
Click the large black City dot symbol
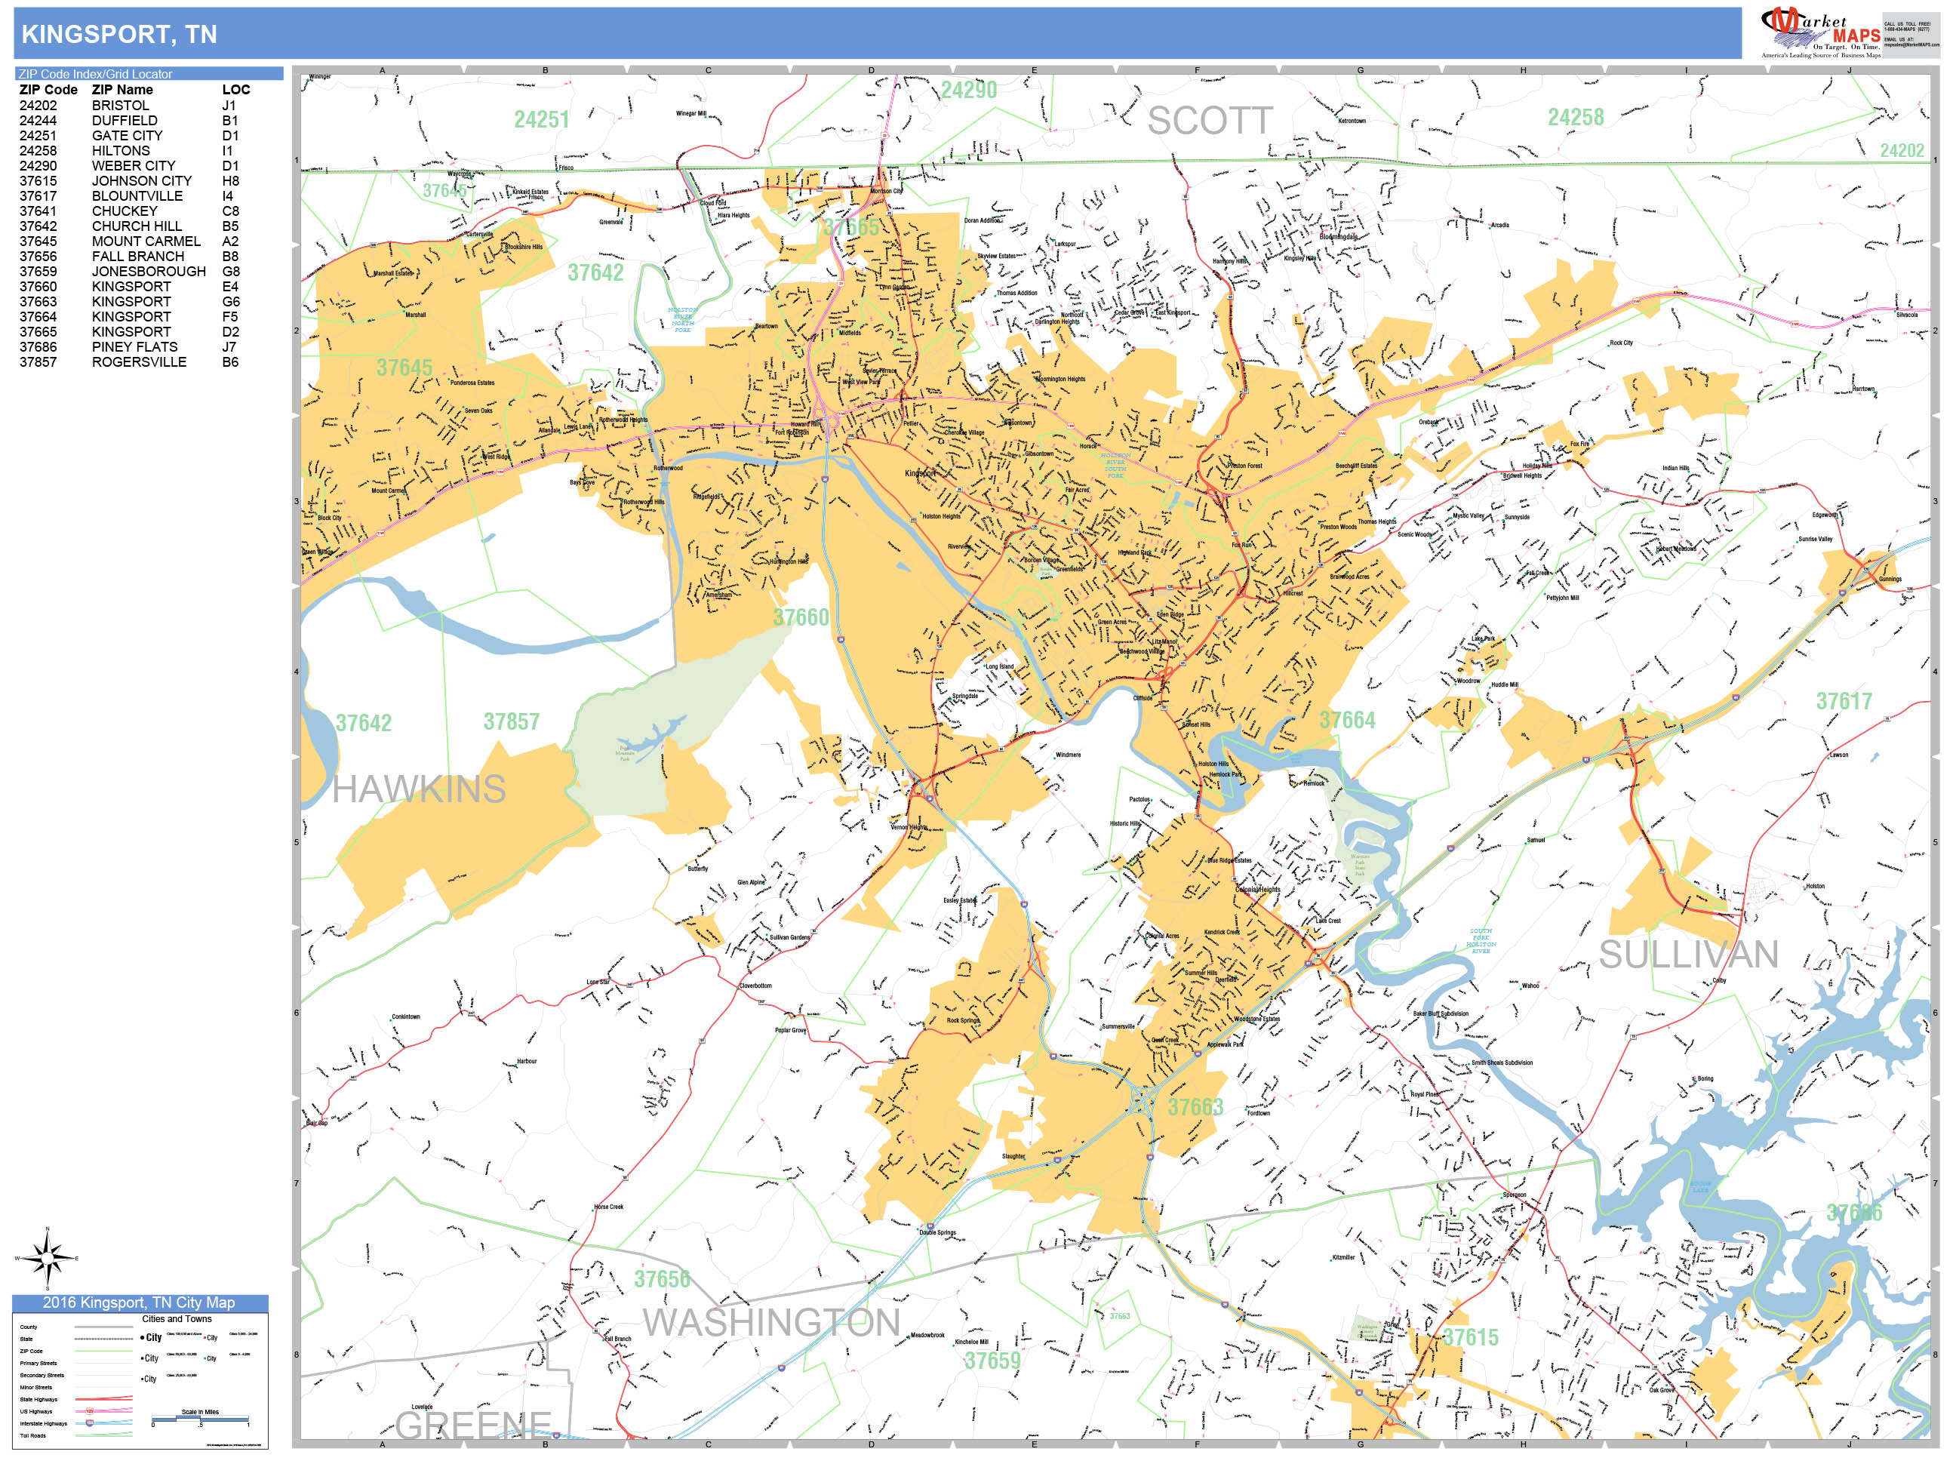143,1338
